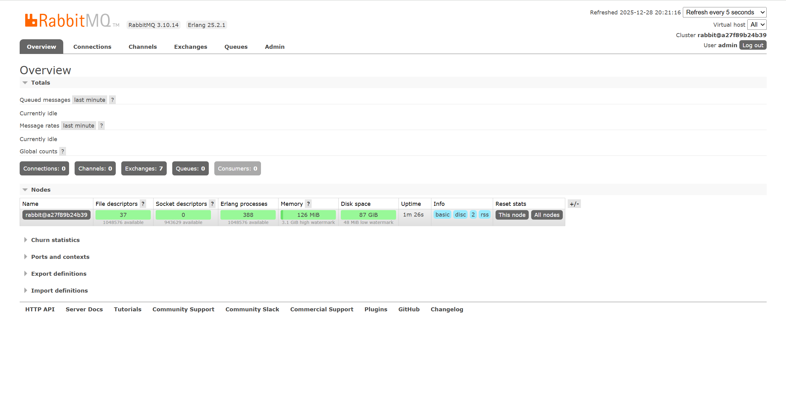The image size is (786, 411).
Task: Click the RabbitMQ logo
Action: click(x=68, y=21)
